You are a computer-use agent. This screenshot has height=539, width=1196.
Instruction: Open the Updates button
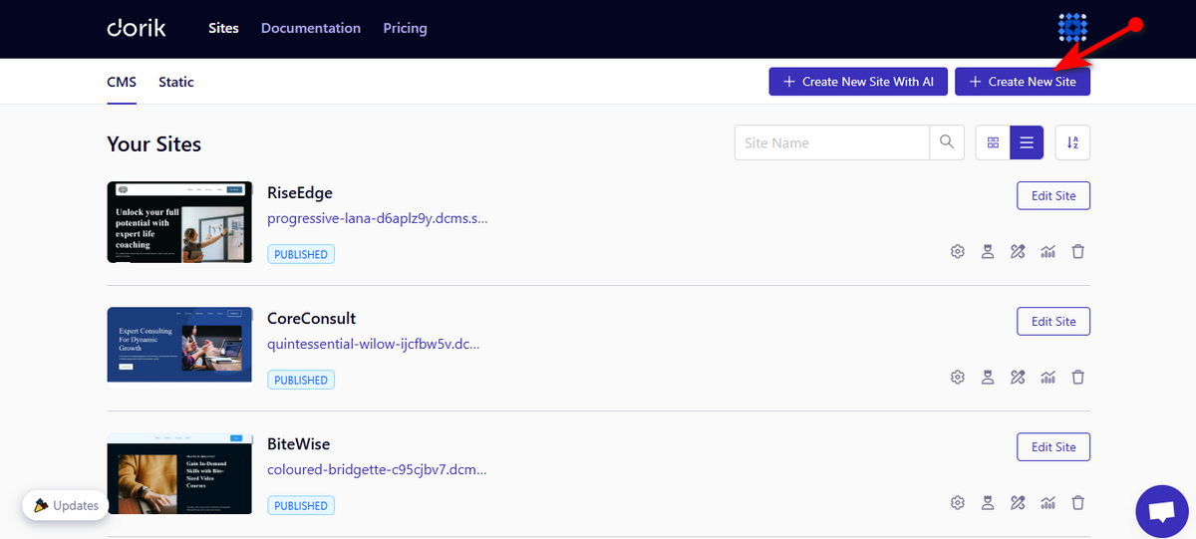(x=65, y=505)
